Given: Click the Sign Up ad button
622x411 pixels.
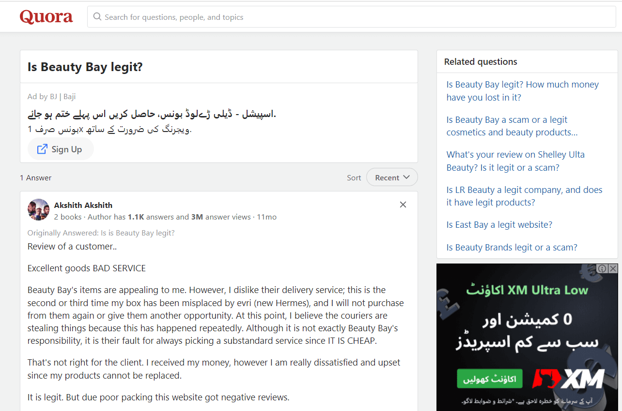Looking at the screenshot, I should [61, 149].
